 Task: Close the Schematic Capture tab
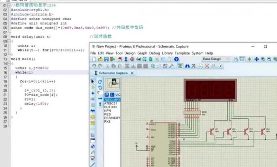click(x=132, y=73)
